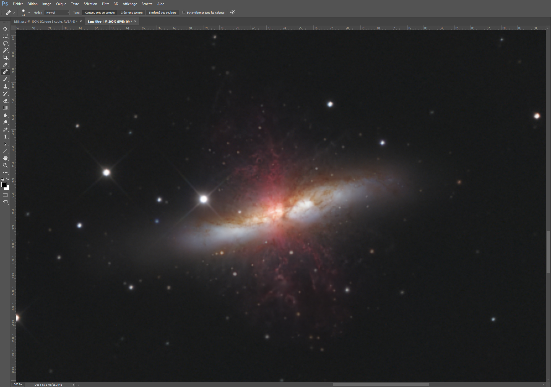Reset default foreground and background colors
Image resolution: width=551 pixels, height=387 pixels.
[2, 179]
